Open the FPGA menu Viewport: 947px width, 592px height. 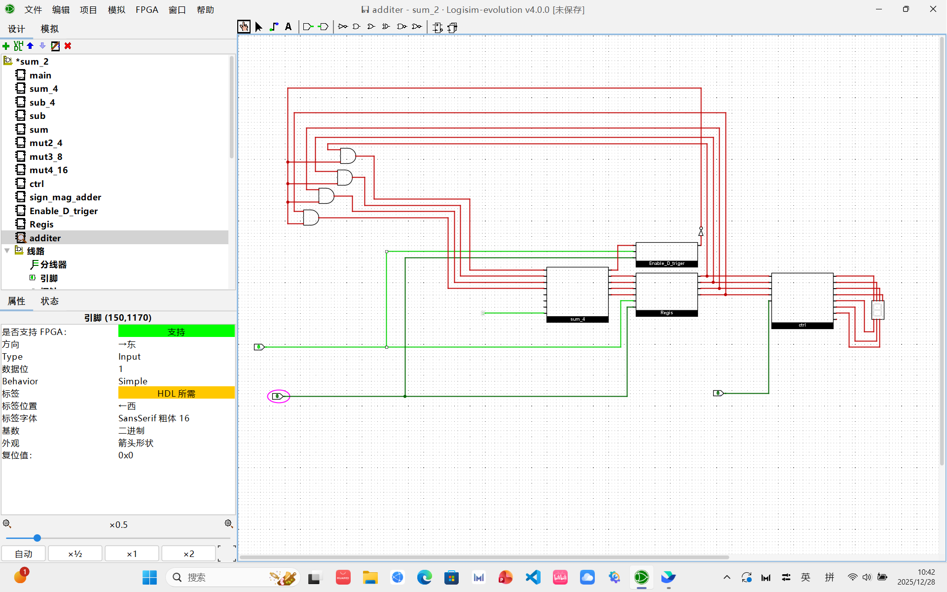pos(146,10)
